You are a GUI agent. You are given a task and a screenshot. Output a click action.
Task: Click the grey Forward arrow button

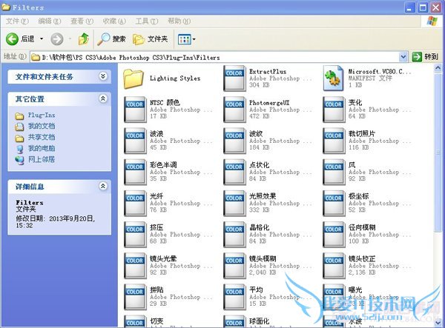[57, 39]
